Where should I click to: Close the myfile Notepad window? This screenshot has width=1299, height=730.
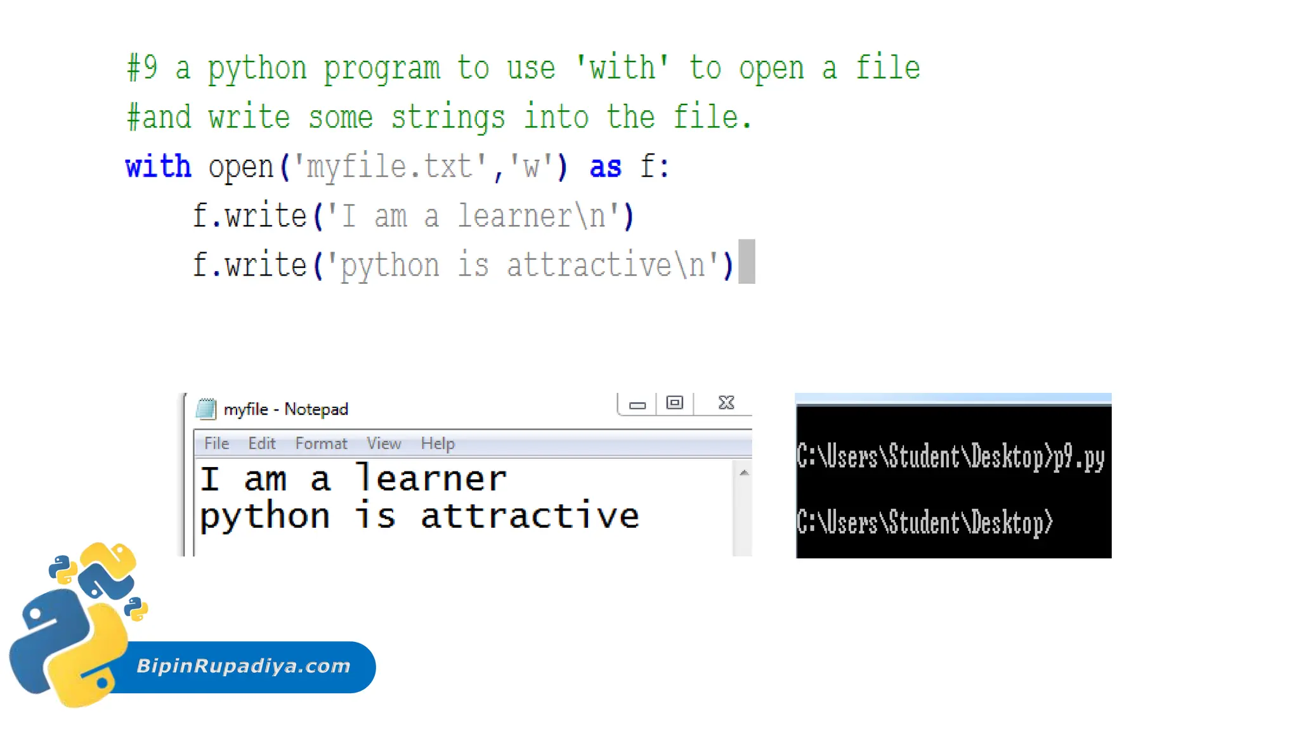point(726,403)
